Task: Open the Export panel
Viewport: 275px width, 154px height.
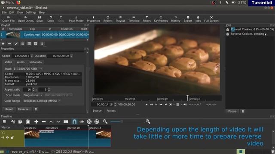Action: (188, 19)
